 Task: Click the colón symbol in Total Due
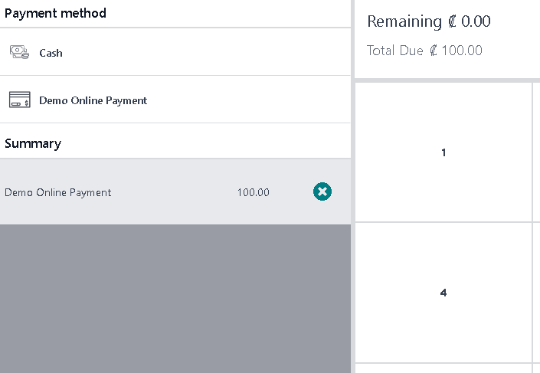[x=434, y=51]
